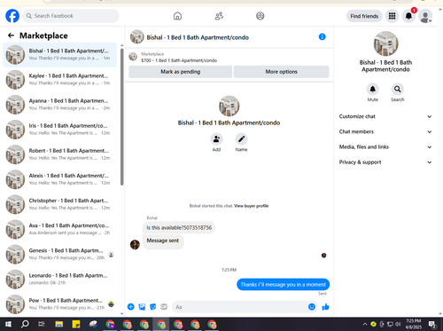Image resolution: width=443 pixels, height=331 pixels.
Task: Expand Privacy & support section
Action: tap(385, 162)
